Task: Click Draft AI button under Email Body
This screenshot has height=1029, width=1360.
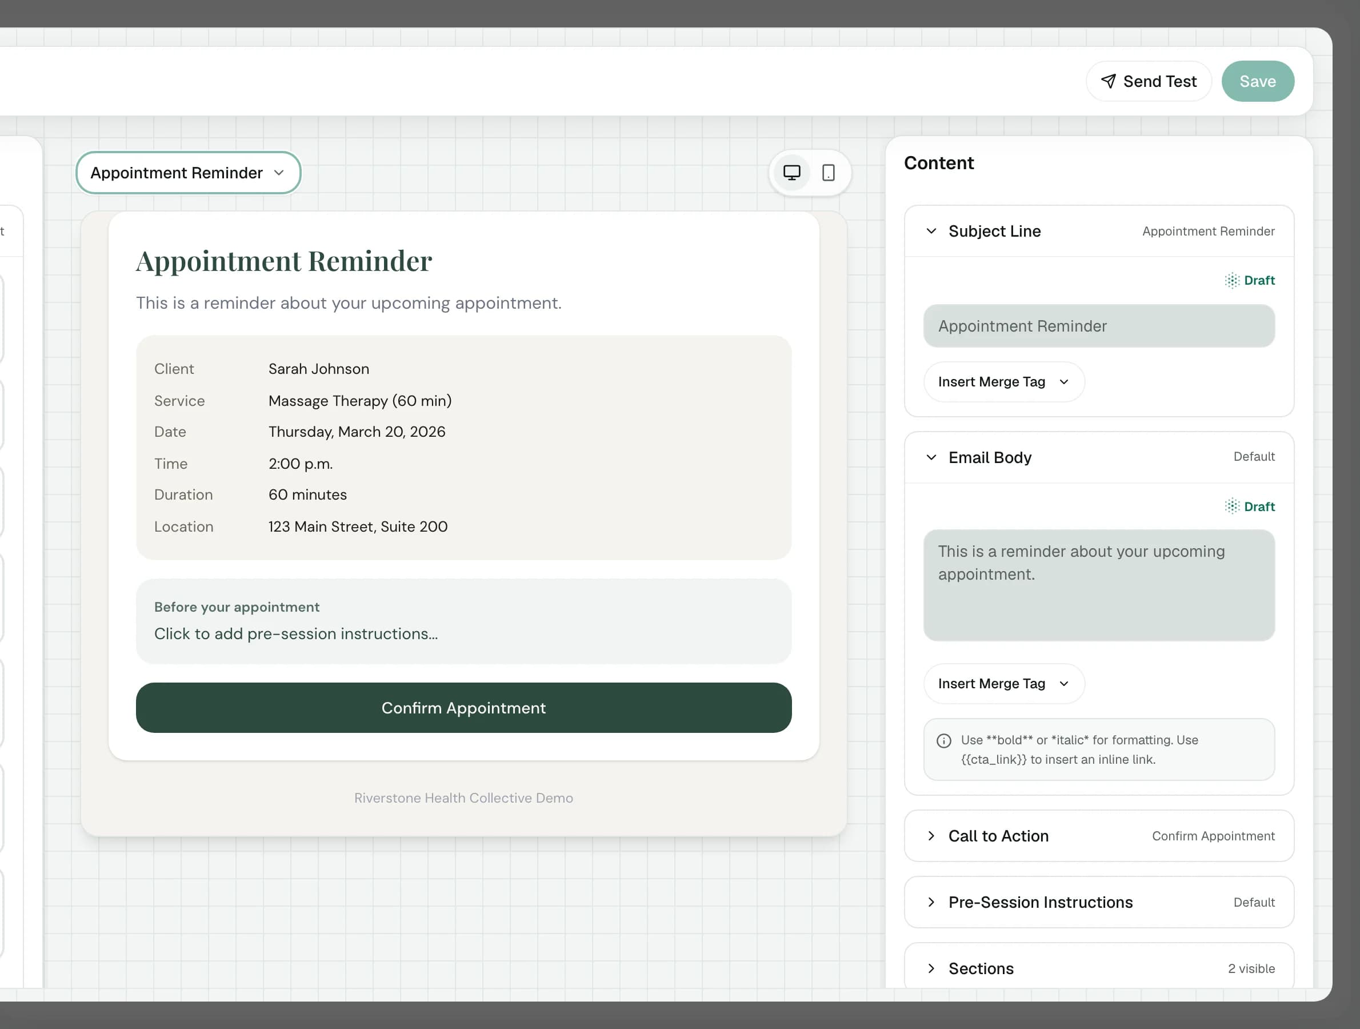Action: coord(1249,507)
